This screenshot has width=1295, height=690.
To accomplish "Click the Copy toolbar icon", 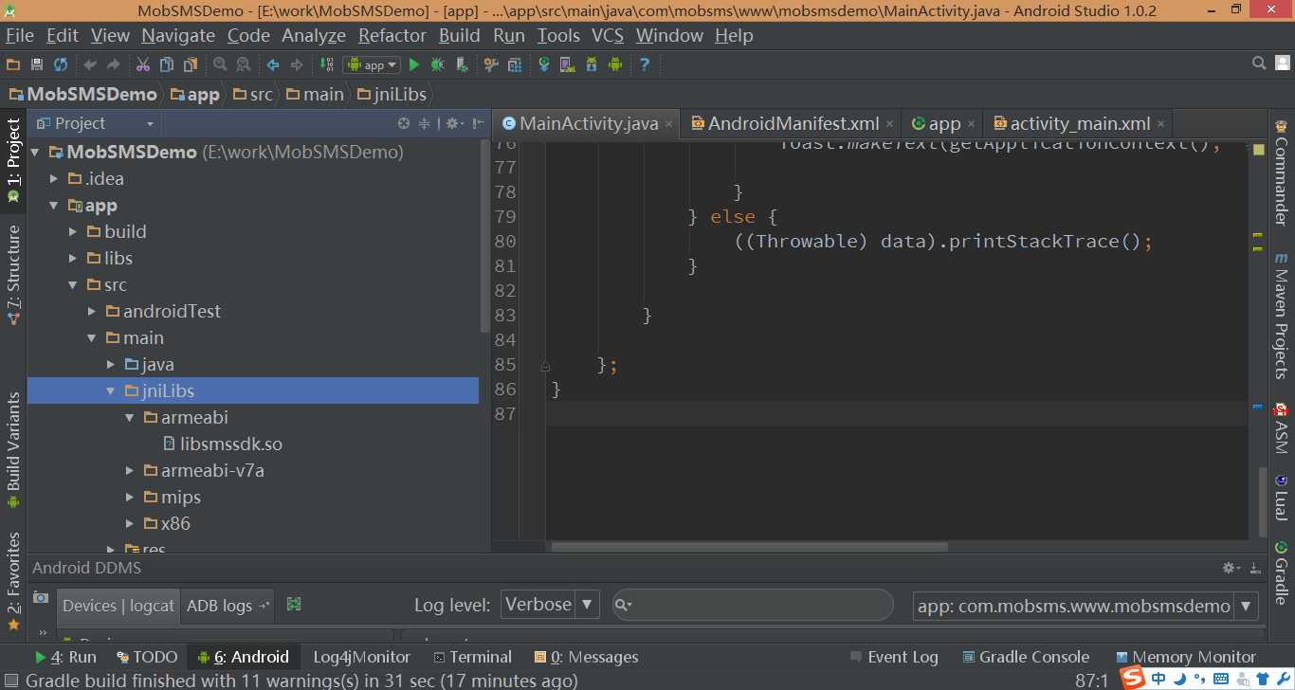I will pos(167,64).
